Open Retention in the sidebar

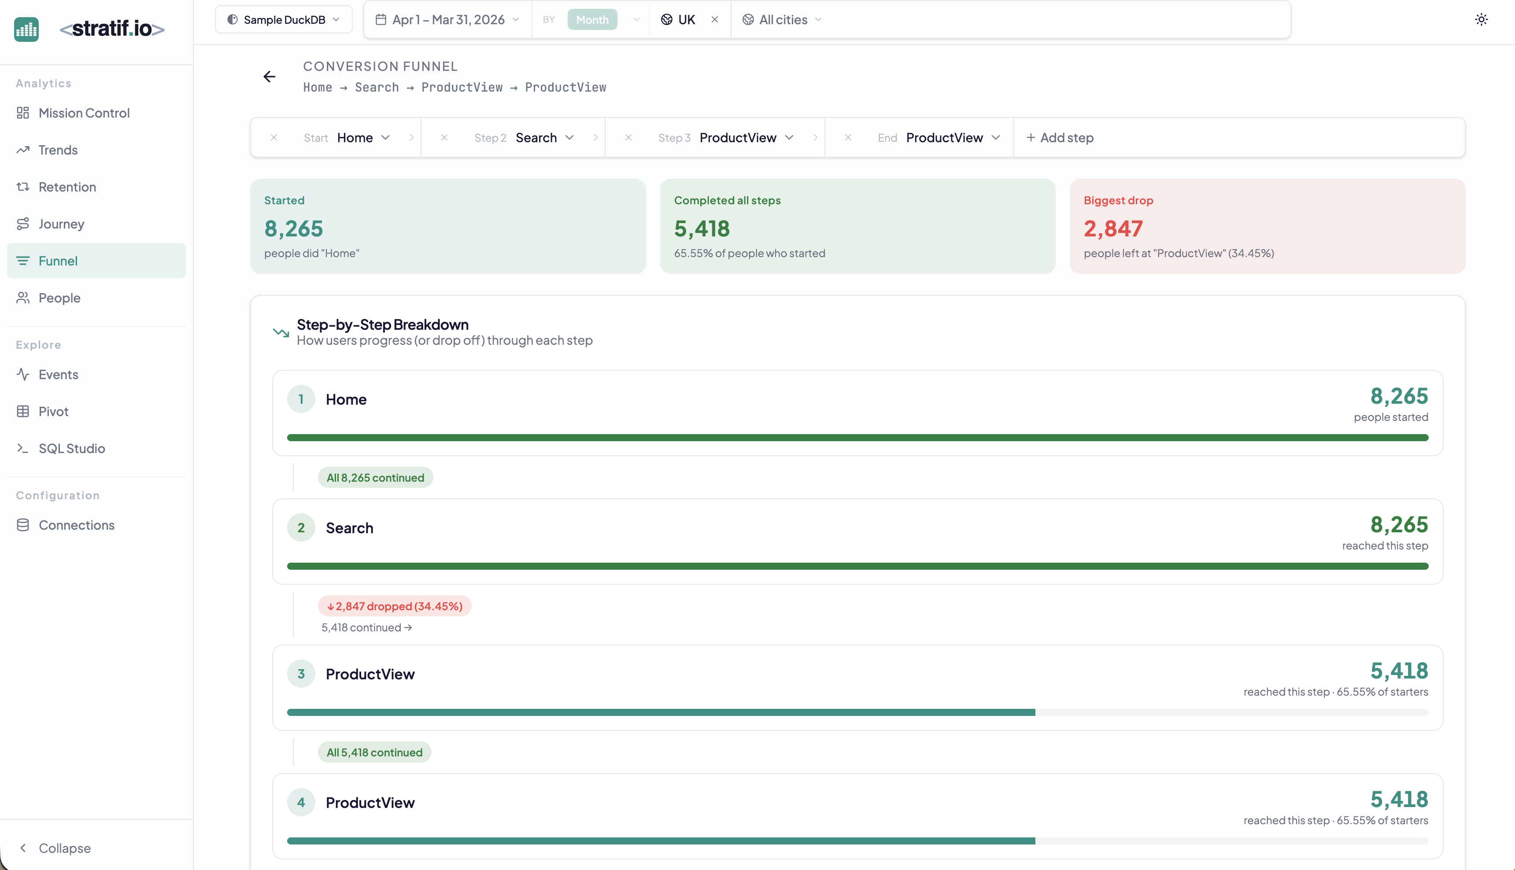(96, 187)
